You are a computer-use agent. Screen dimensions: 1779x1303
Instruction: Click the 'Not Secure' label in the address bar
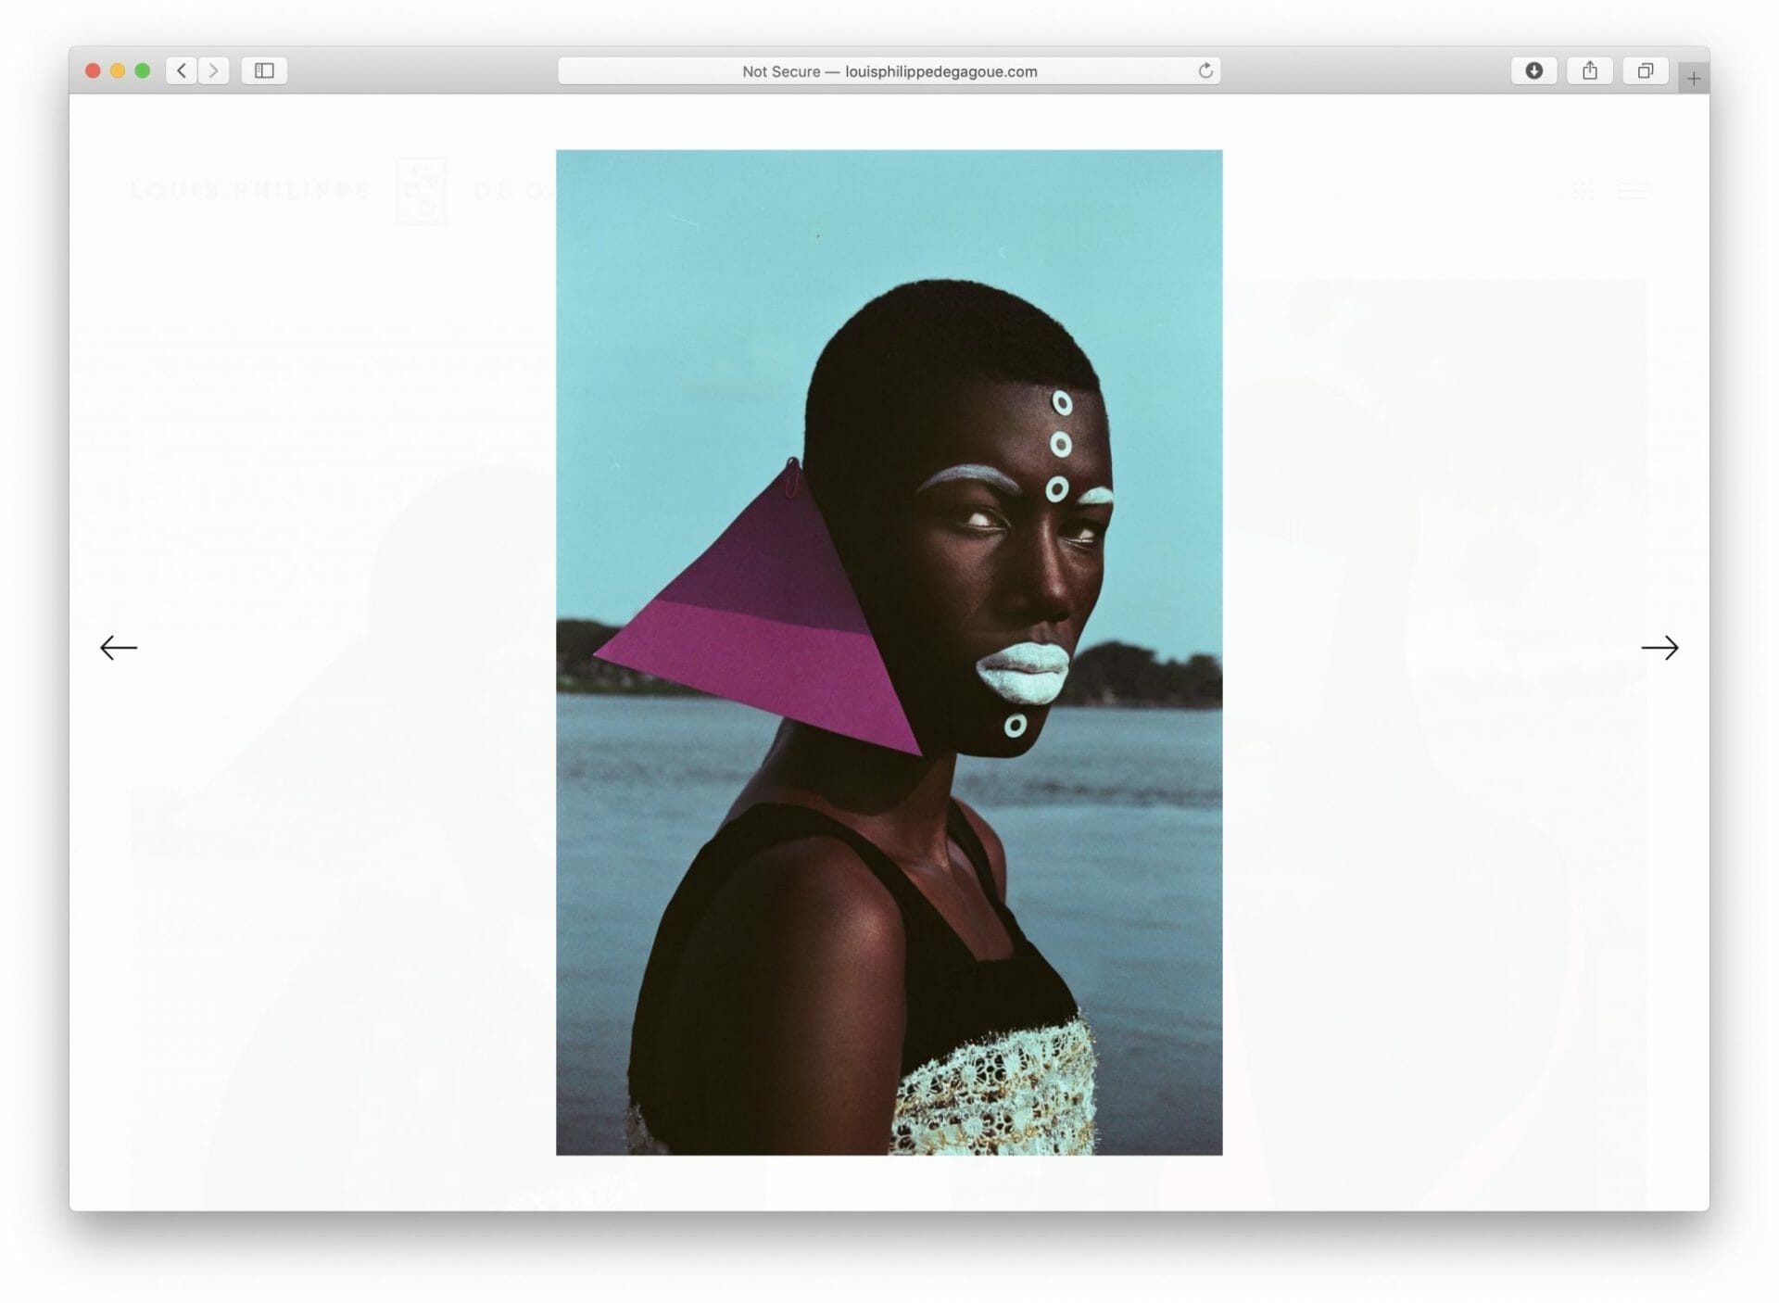780,71
